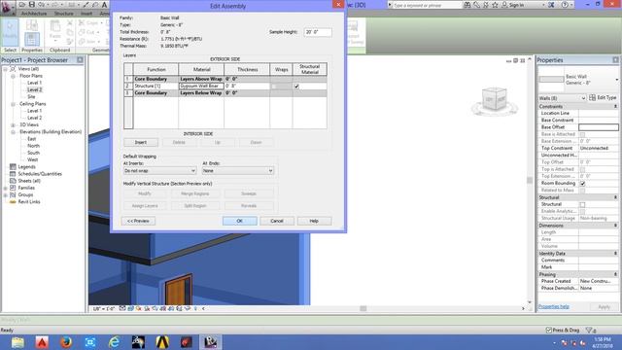Click the Open folder icon in quick access toolbar
The image size is (622, 350).
point(22,5)
